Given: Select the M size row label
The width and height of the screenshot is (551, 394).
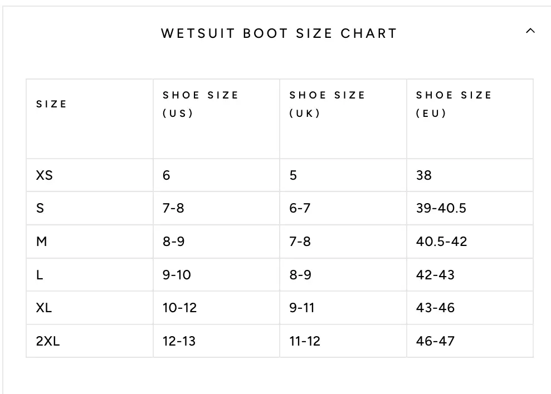Looking at the screenshot, I should coord(42,242).
